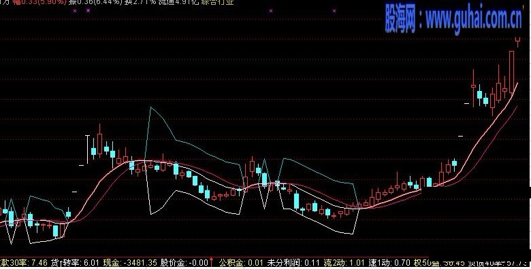Click the 流通 4.91亿 value at top
531x269 pixels.
point(180,2)
